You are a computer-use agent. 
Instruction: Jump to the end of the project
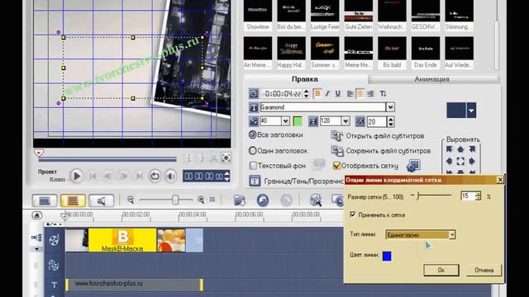click(x=139, y=176)
